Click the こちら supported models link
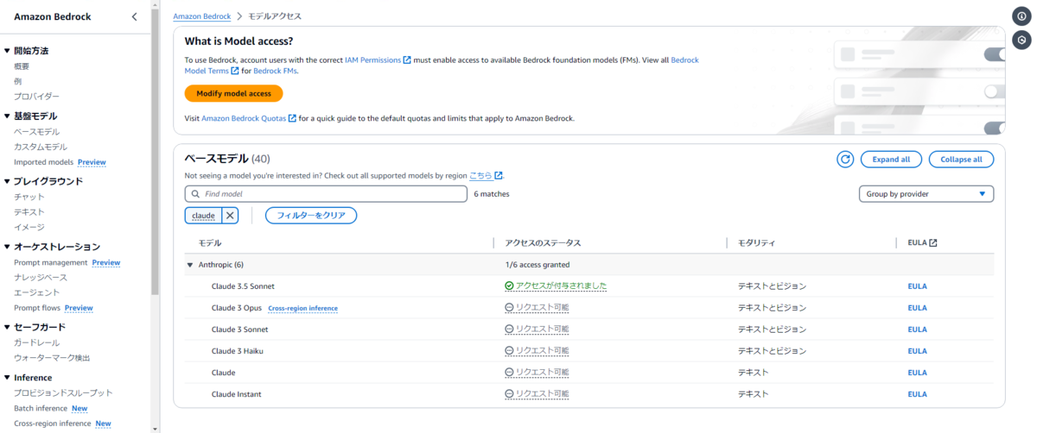This screenshot has height=433, width=1037. pyautogui.click(x=480, y=175)
